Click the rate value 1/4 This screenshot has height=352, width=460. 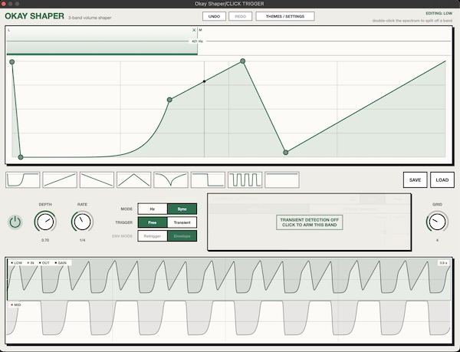pyautogui.click(x=83, y=240)
